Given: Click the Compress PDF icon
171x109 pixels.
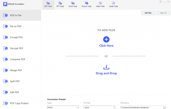Looking at the screenshot, I should (5, 59).
